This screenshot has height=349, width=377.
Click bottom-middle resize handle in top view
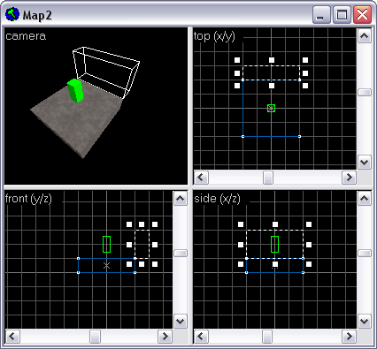tap(272, 86)
